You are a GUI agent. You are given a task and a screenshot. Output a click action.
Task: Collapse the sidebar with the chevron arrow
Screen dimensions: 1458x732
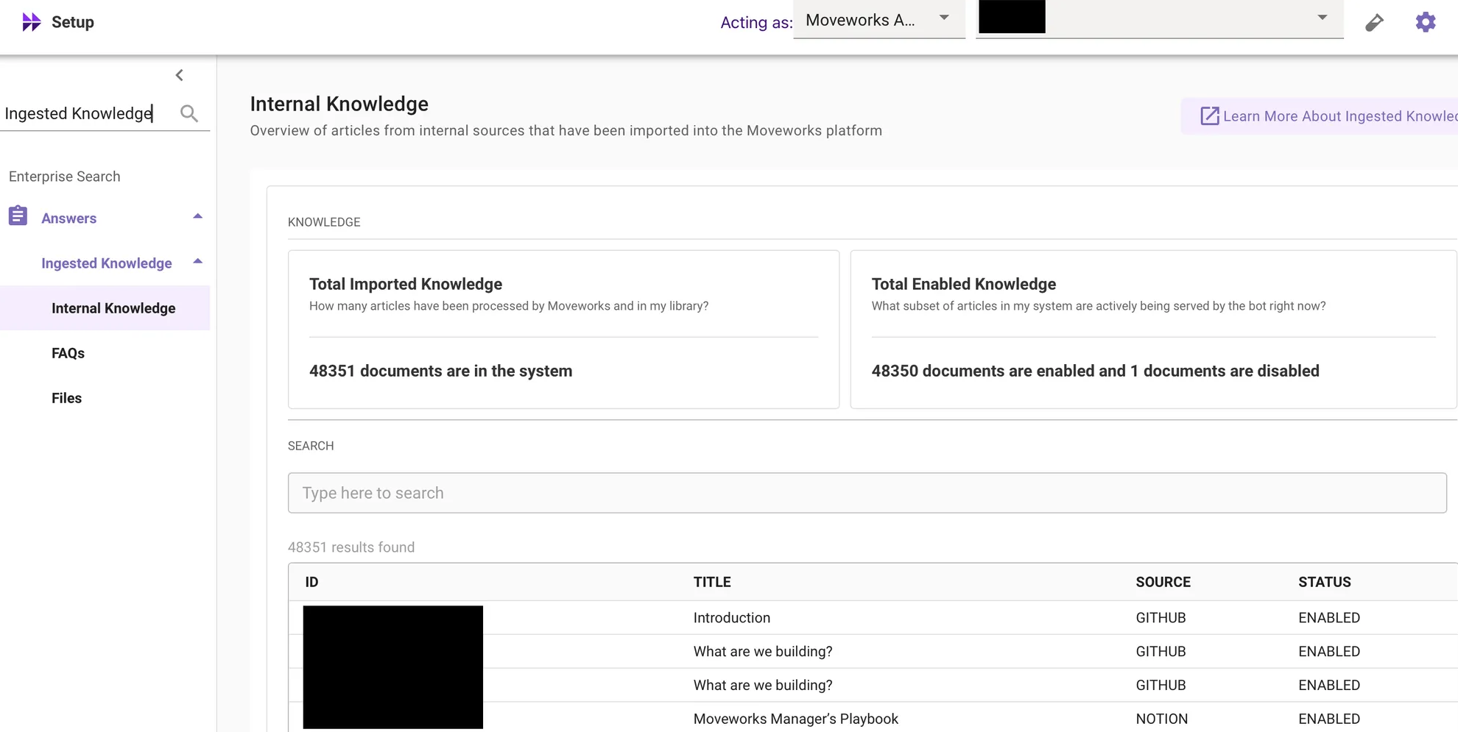tap(179, 75)
